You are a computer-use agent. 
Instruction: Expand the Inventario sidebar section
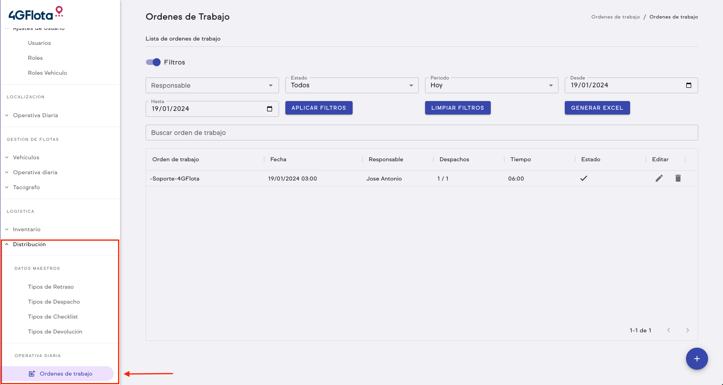tap(26, 229)
